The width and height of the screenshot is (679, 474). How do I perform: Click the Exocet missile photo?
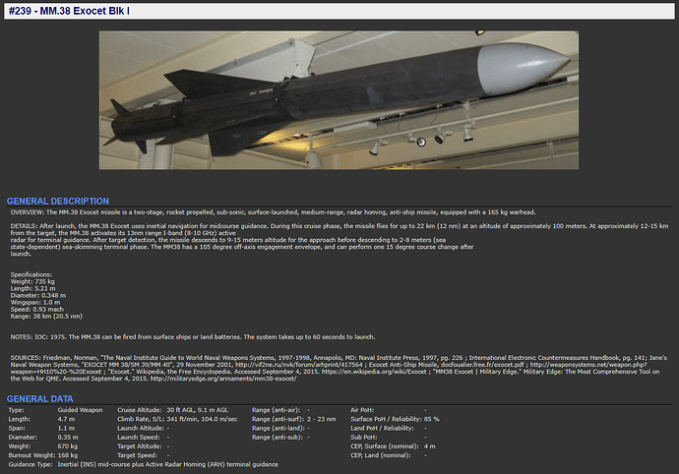pyautogui.click(x=339, y=100)
